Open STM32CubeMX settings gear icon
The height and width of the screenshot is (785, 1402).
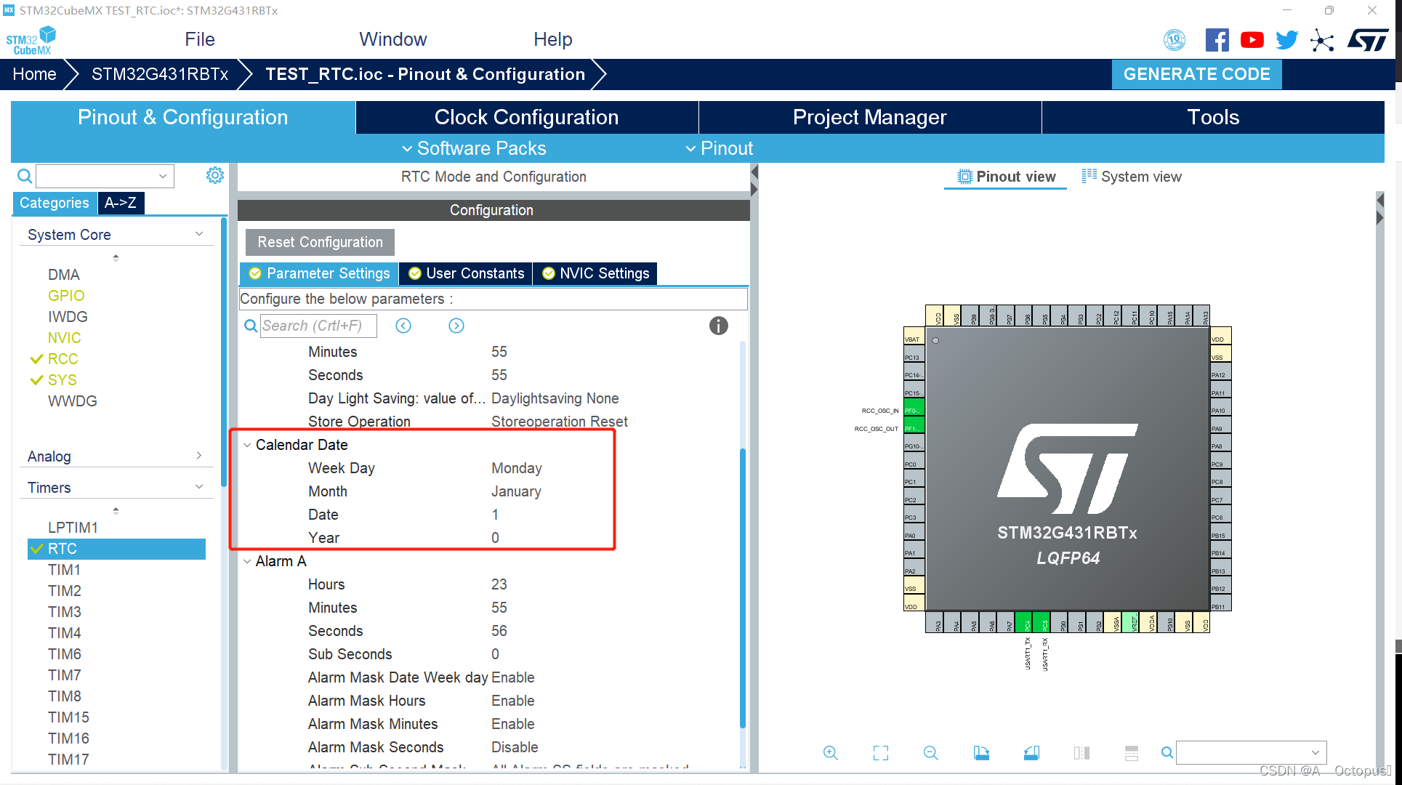coord(214,175)
